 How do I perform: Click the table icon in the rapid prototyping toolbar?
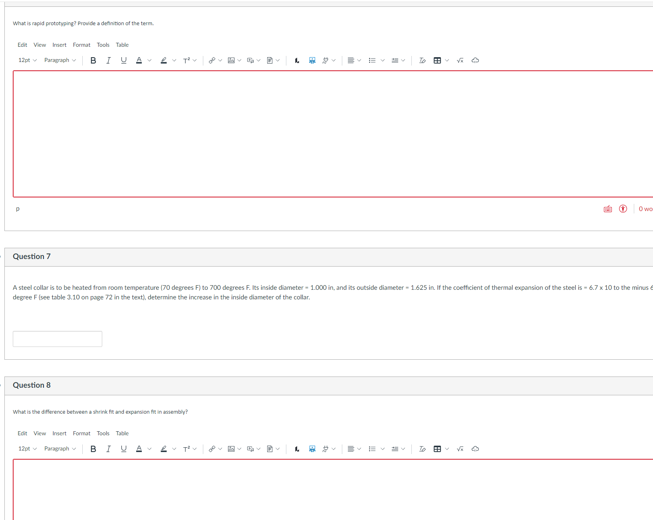point(437,60)
